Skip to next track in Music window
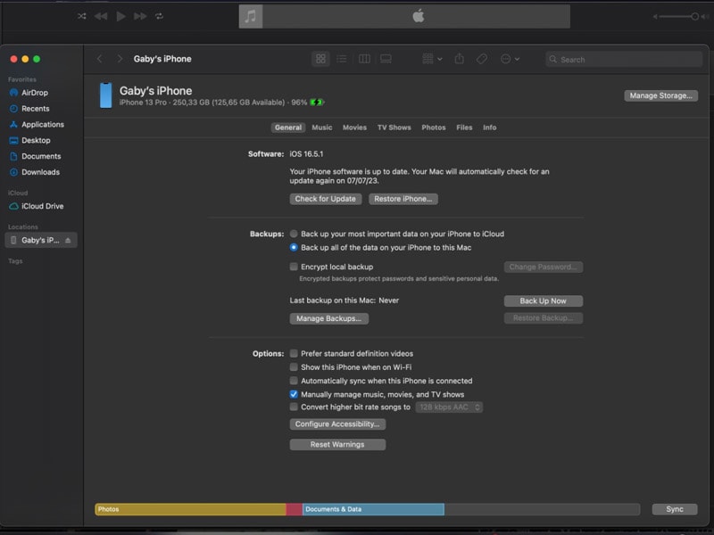714x535 pixels. pyautogui.click(x=140, y=16)
